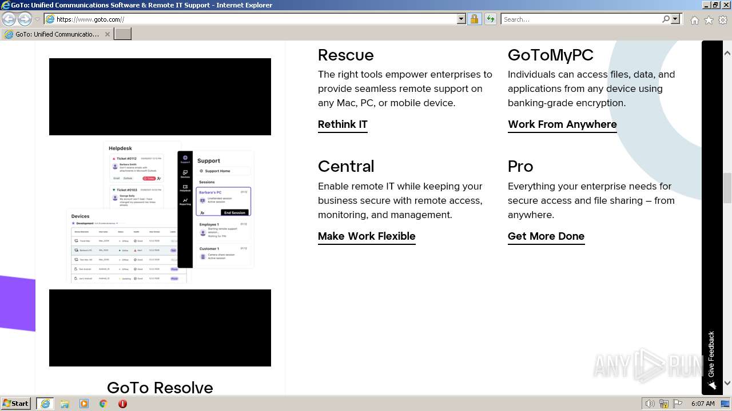Click the Internet Explorer taskbar icon

[x=45, y=404]
